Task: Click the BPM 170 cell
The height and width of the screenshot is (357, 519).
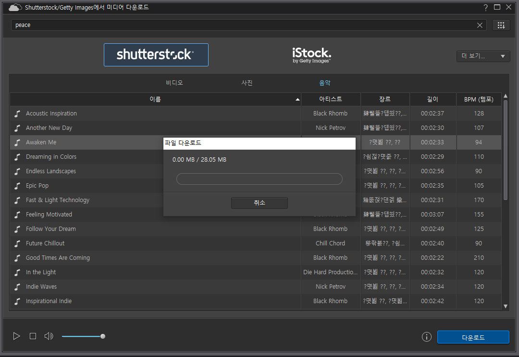Action: (479, 200)
